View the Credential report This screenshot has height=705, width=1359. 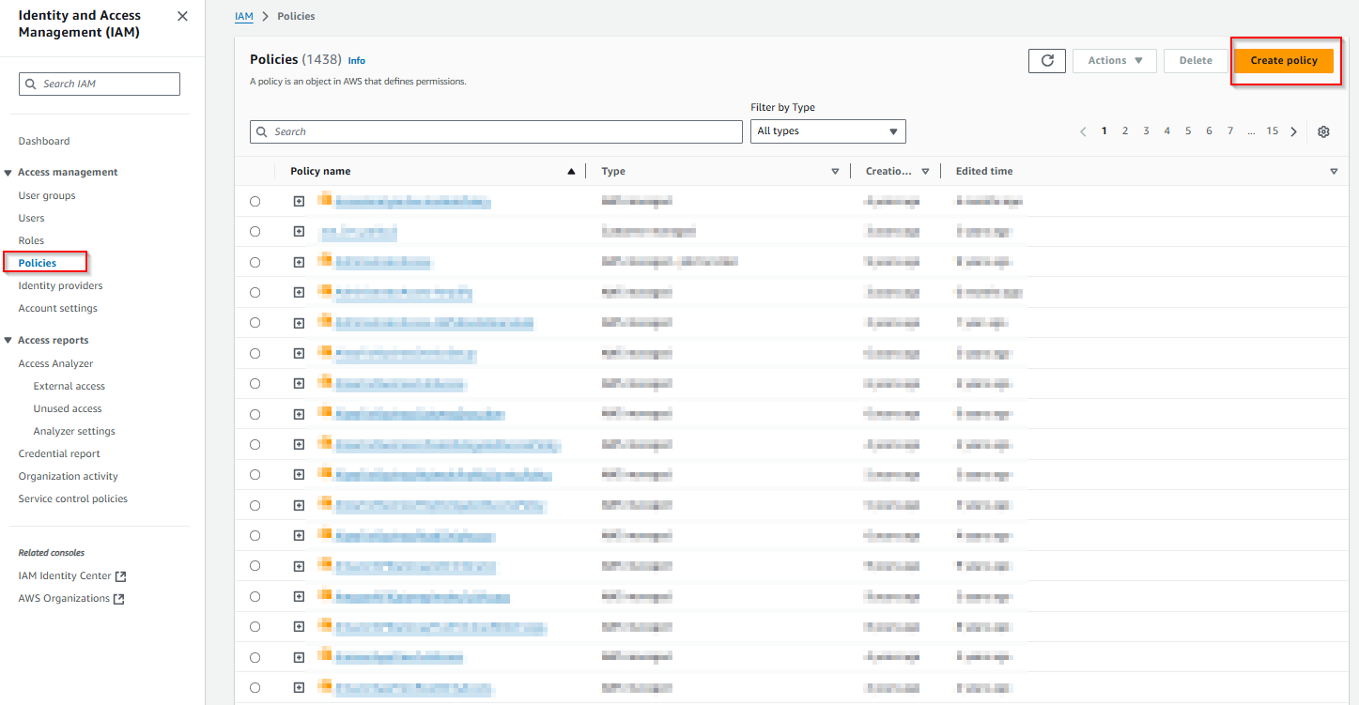click(59, 453)
